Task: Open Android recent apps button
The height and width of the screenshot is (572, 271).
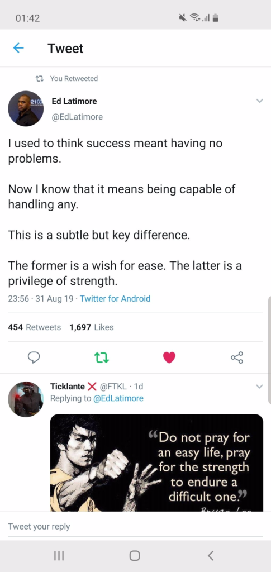Action: coord(59,556)
